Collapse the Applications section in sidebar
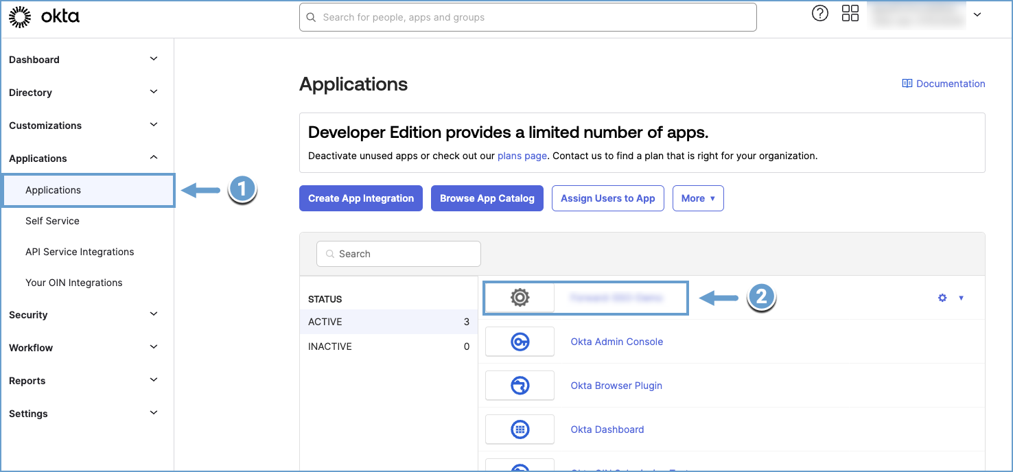This screenshot has height=472, width=1013. point(153,156)
